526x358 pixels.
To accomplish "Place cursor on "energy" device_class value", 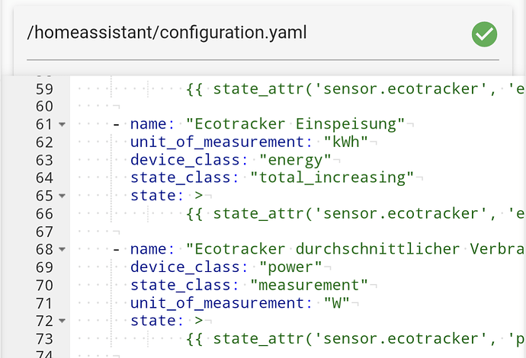I will (295, 160).
